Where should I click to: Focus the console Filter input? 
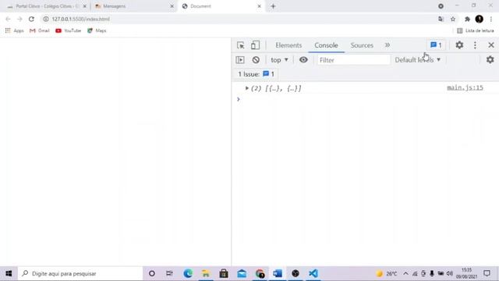[x=353, y=60]
